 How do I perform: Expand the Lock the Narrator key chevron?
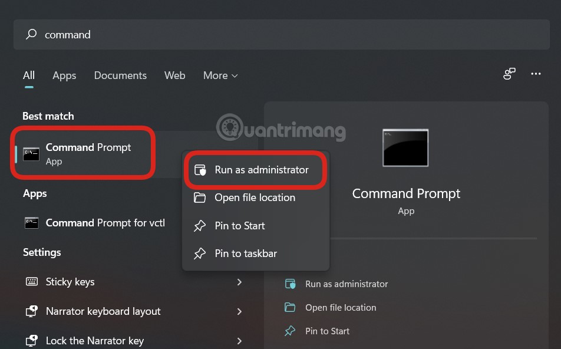tap(239, 341)
